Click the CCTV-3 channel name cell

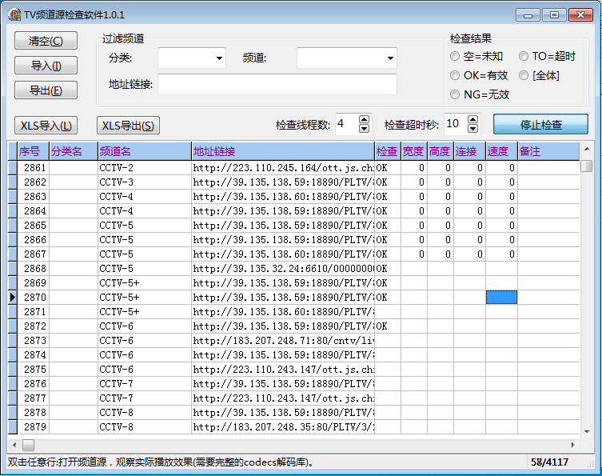coord(145,182)
